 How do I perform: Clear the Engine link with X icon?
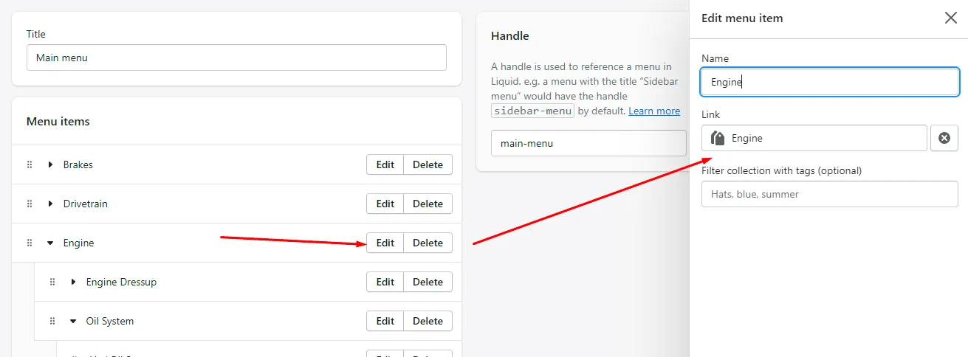944,138
